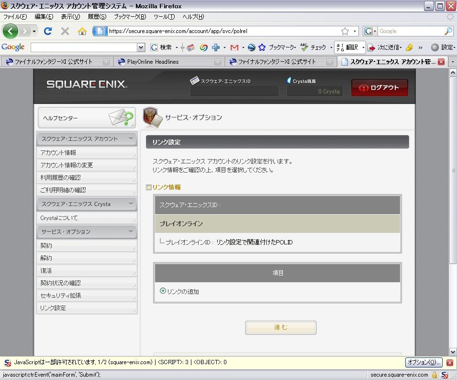457x380 pixels.
Task: Click into the Google toolbar search field
Action: [84, 47]
